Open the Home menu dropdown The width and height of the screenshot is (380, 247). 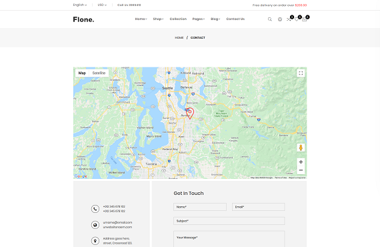coord(141,19)
